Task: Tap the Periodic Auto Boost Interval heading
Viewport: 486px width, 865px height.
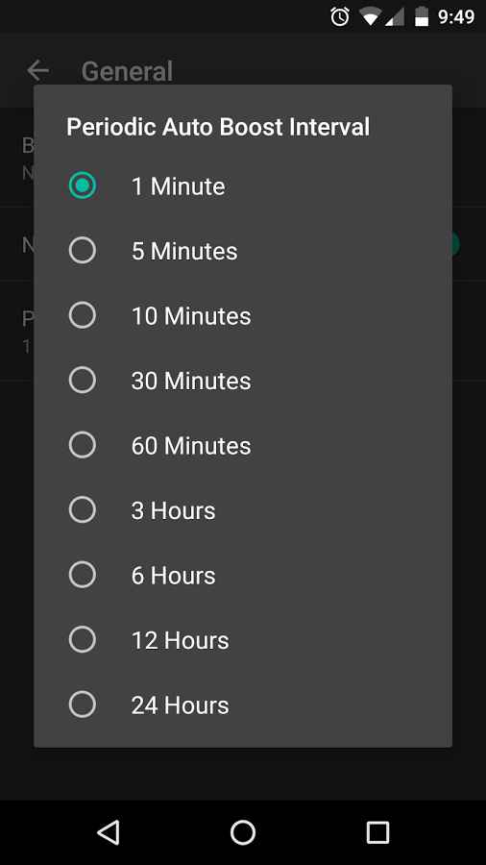Action: [218, 126]
